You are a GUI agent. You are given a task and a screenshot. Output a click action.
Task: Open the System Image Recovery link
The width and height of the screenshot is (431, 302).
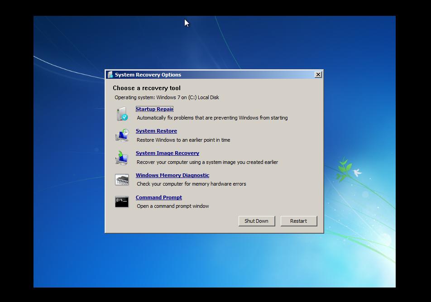coord(167,153)
